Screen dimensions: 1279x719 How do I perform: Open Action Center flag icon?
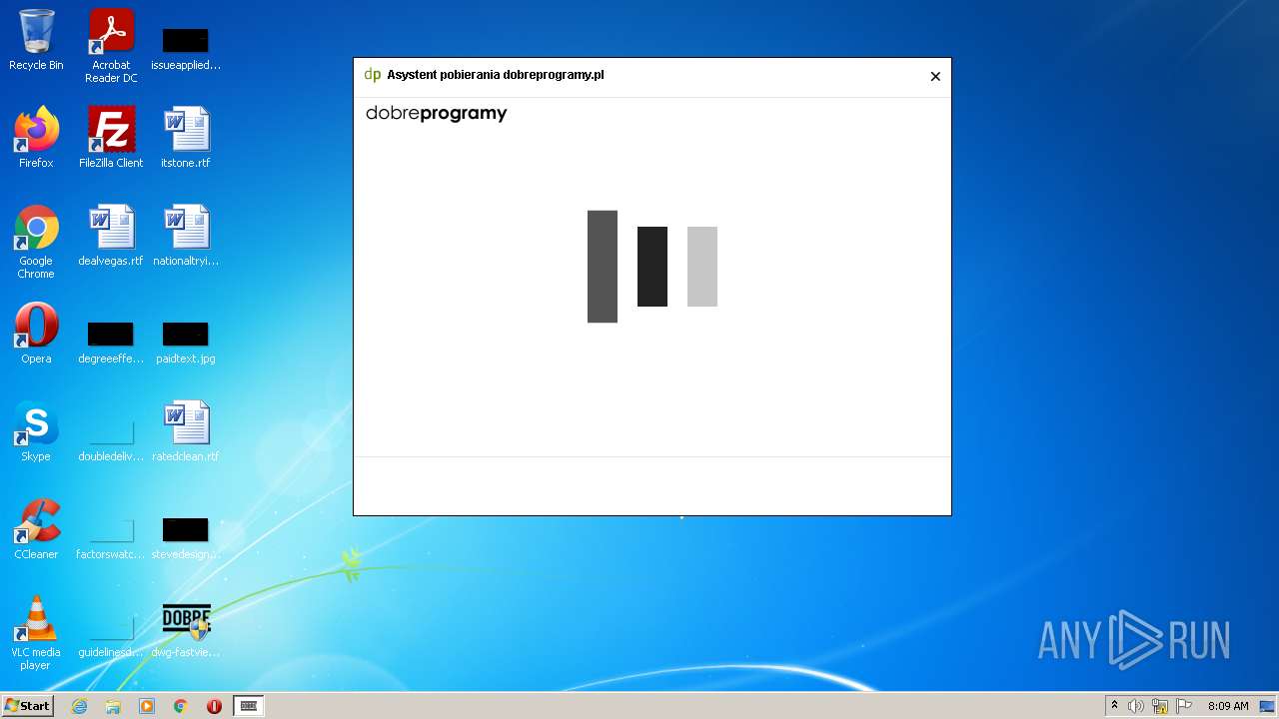[x=1184, y=706]
